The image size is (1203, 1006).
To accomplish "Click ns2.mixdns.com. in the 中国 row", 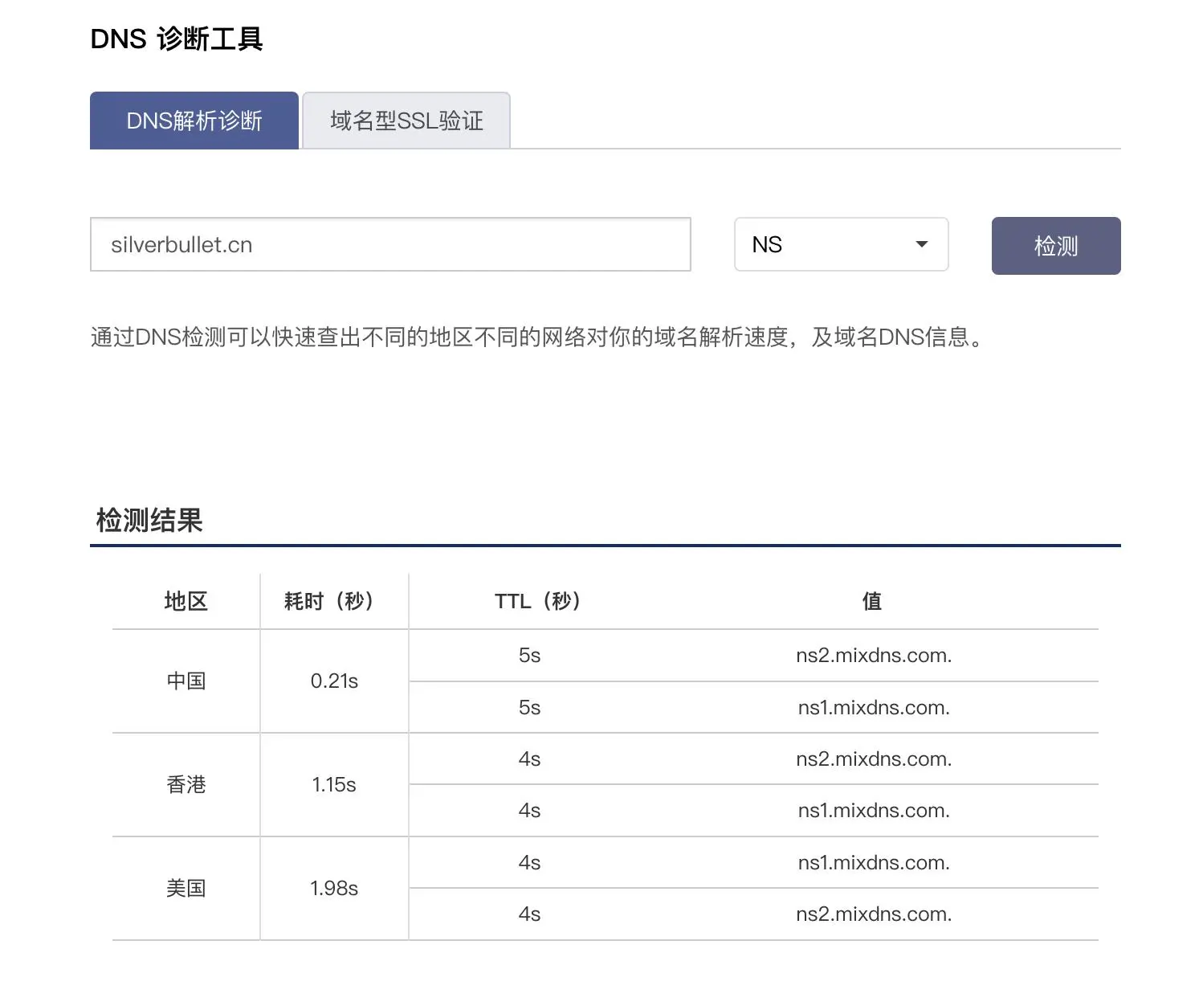I will tap(873, 655).
